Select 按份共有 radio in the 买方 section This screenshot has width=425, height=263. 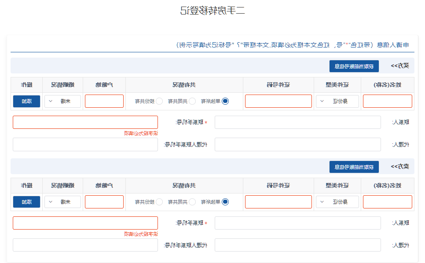[159, 101]
